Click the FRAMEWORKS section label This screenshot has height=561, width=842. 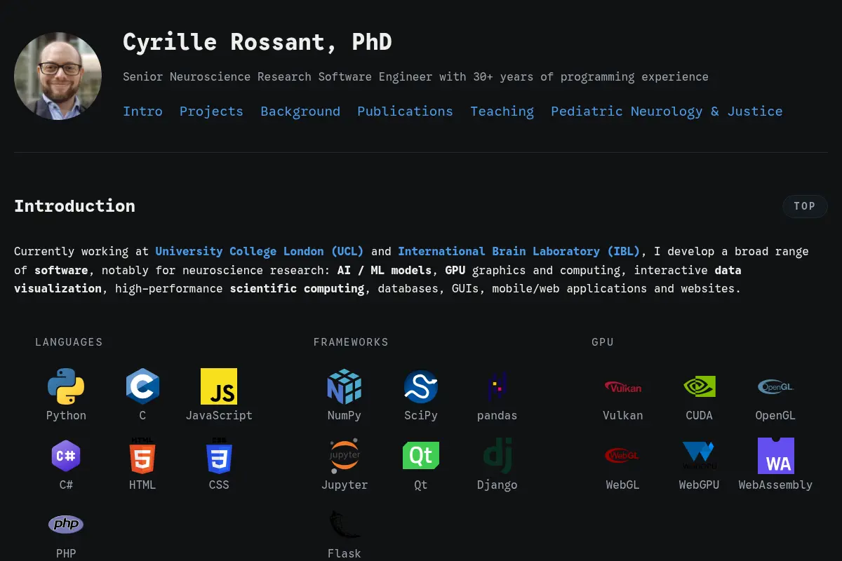351,342
